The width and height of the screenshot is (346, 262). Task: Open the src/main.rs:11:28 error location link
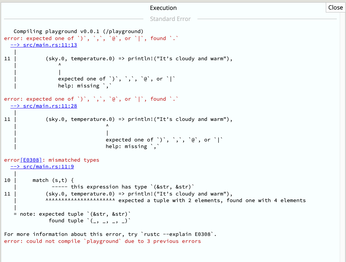[44, 106]
